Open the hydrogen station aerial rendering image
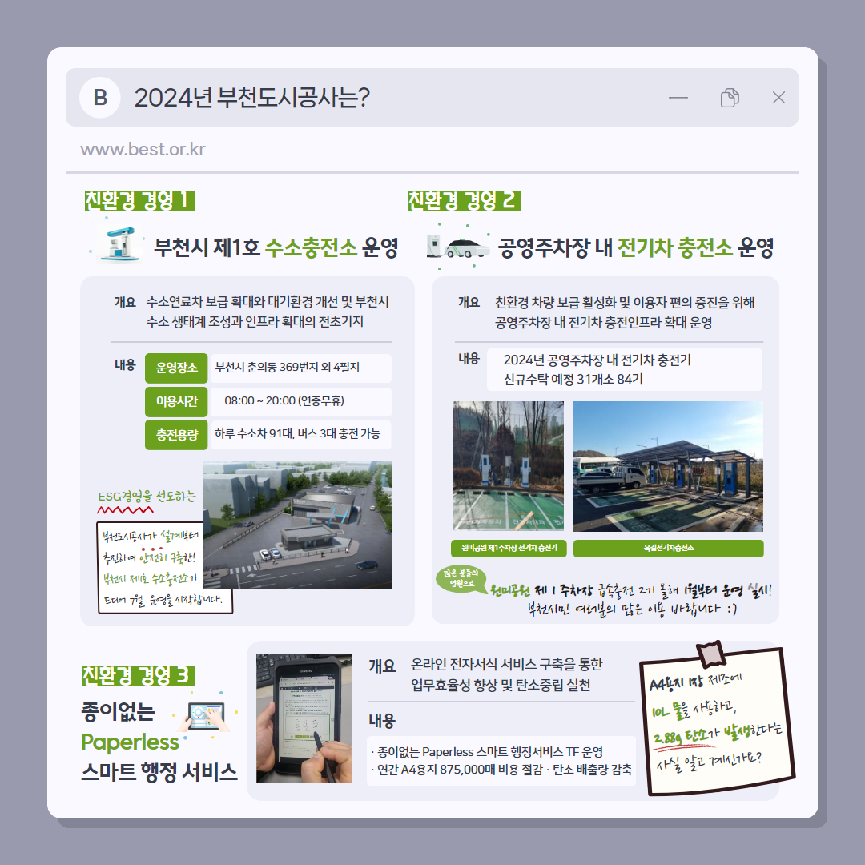The height and width of the screenshot is (865, 865). pos(296,525)
